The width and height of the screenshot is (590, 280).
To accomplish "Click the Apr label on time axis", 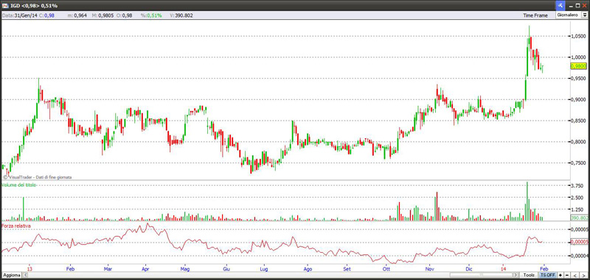I will [145, 269].
